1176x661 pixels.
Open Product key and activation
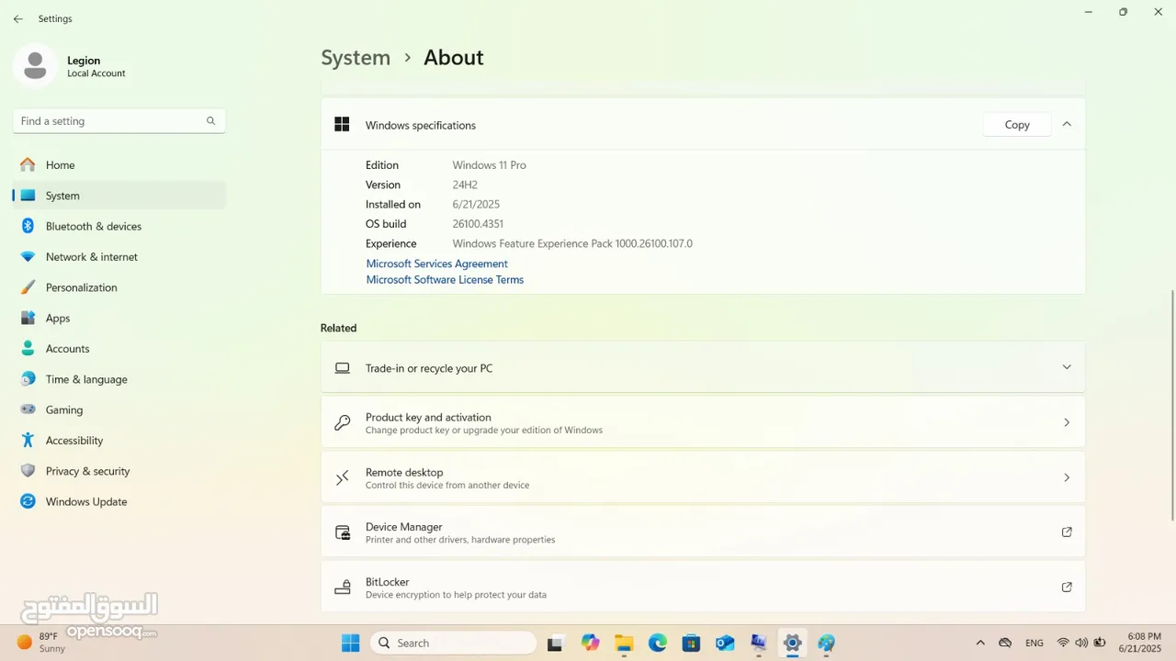(703, 422)
